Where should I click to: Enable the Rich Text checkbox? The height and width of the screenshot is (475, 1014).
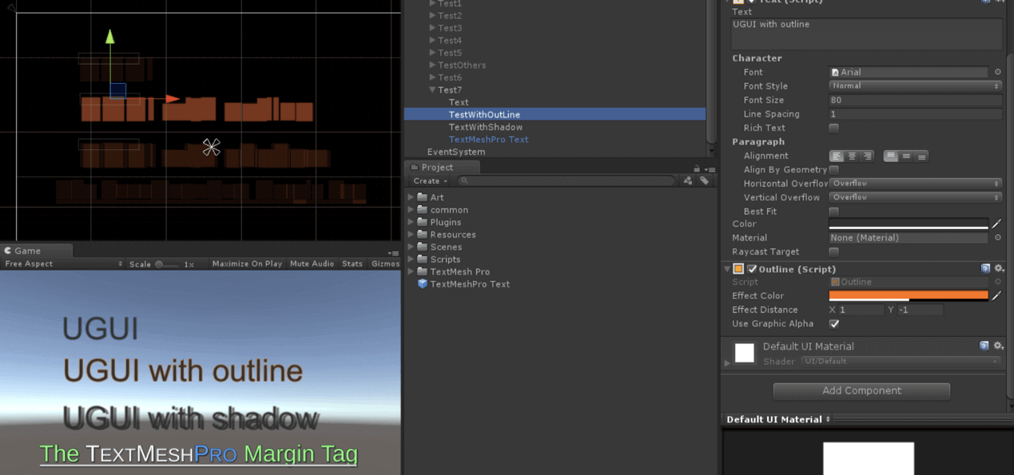pyautogui.click(x=834, y=128)
